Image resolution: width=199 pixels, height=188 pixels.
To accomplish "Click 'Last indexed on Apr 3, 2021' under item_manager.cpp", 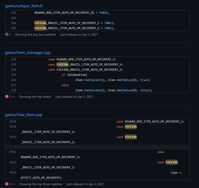I will [x=74, y=97].
